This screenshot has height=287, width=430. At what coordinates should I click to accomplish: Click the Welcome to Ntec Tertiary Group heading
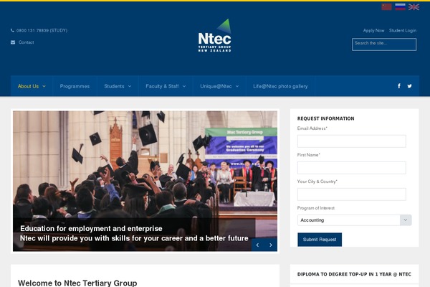click(77, 283)
